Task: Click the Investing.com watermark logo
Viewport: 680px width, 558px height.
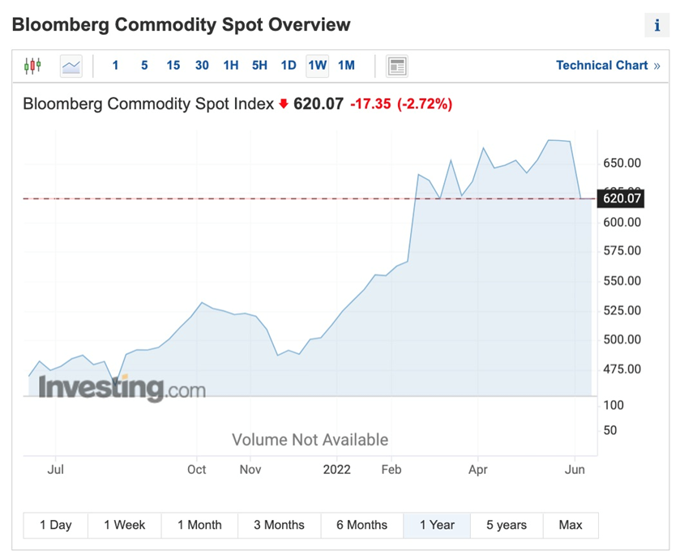Action: (122, 388)
